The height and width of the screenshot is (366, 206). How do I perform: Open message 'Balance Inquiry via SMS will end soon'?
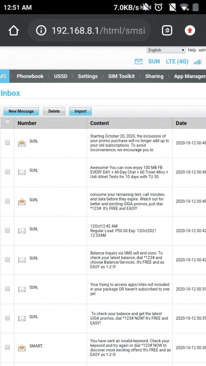pyautogui.click(x=127, y=260)
